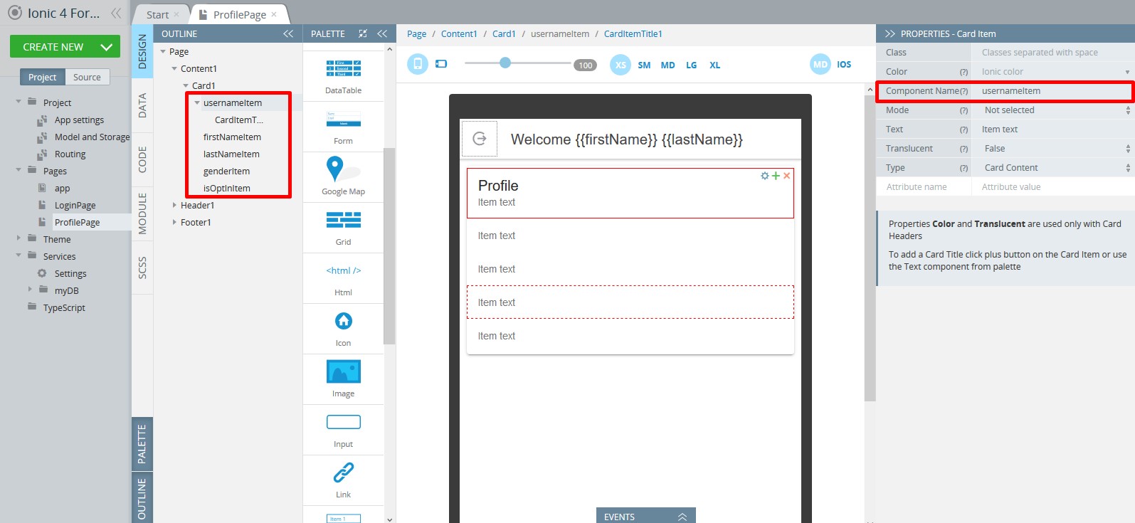Collapse the project sidebar with the double chevron
This screenshot has height=523, width=1135.
pyautogui.click(x=116, y=13)
